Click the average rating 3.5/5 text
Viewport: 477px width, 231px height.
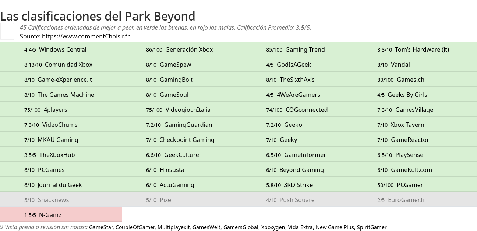(x=303, y=27)
